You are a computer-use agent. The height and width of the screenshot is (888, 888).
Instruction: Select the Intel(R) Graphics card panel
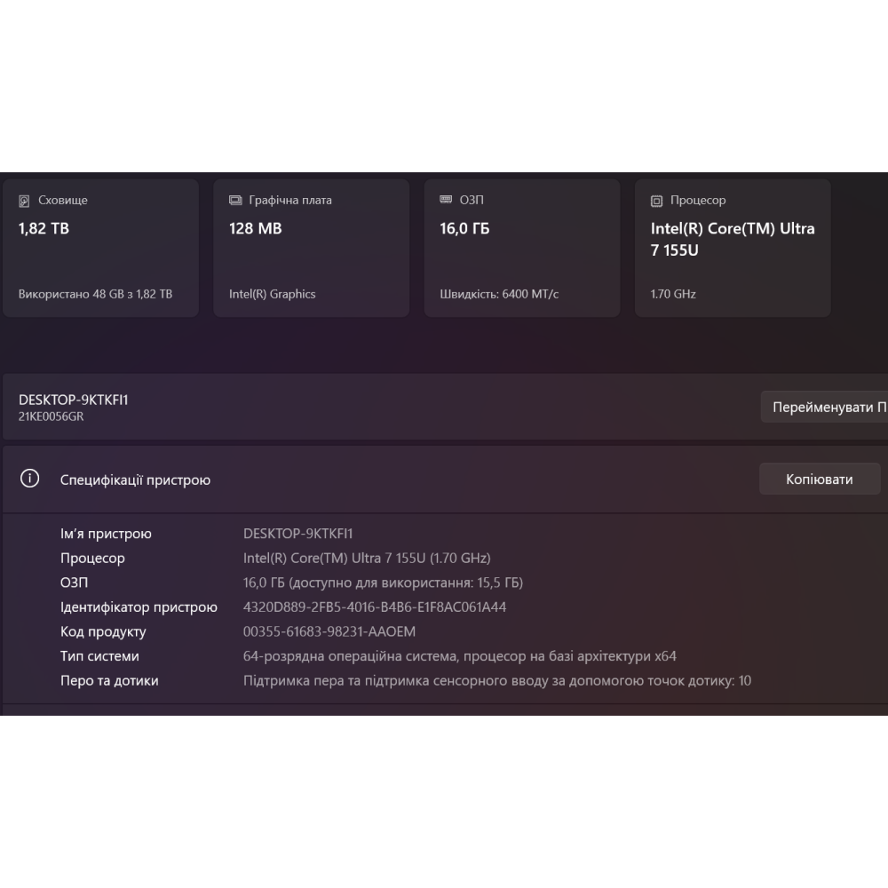[311, 247]
